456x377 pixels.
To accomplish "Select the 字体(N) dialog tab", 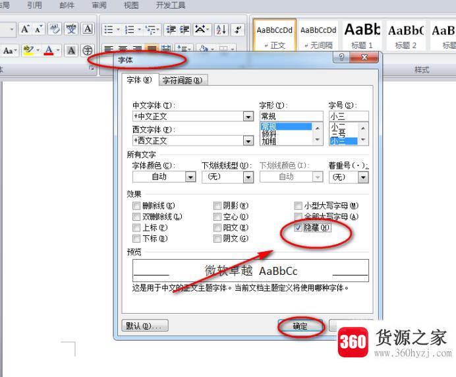I will point(139,80).
